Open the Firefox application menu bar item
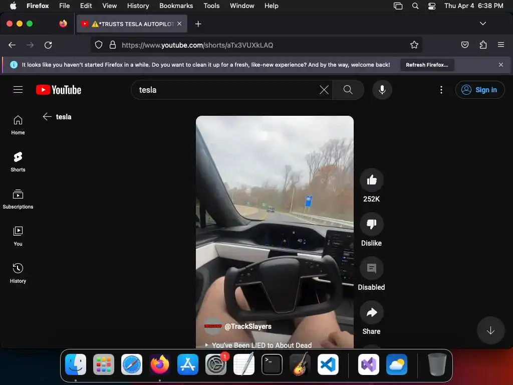This screenshot has width=513, height=385. point(38,6)
